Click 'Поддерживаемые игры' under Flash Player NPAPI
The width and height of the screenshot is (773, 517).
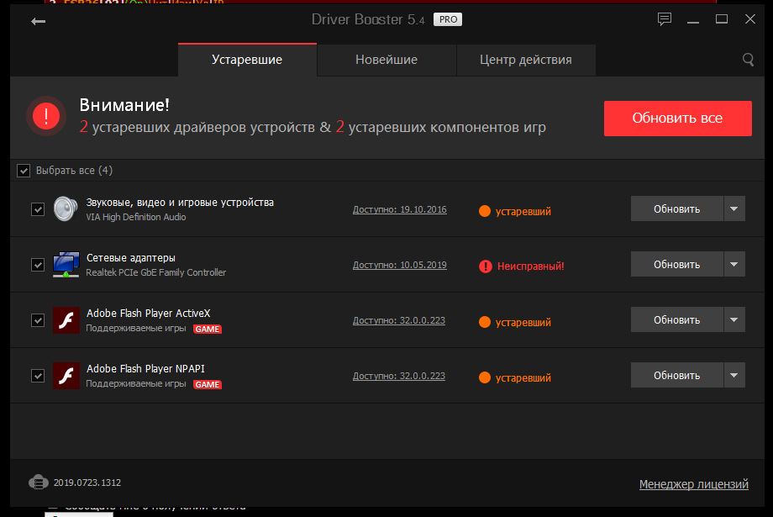tap(136, 384)
